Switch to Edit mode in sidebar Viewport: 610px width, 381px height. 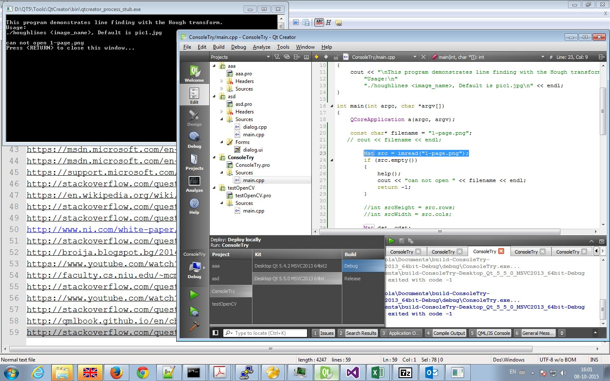(x=194, y=95)
